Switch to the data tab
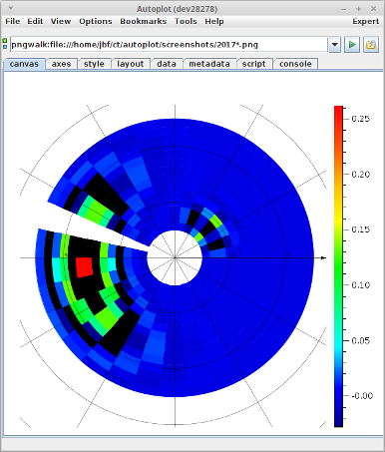385x452 pixels. pos(167,64)
